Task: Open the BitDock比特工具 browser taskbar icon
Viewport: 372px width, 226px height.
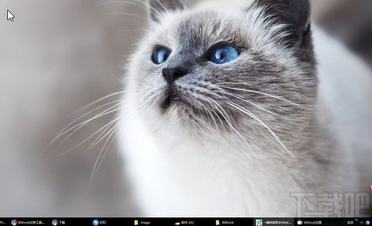Action: pos(14,222)
